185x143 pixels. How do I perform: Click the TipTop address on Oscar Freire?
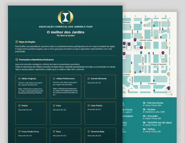[152, 131]
